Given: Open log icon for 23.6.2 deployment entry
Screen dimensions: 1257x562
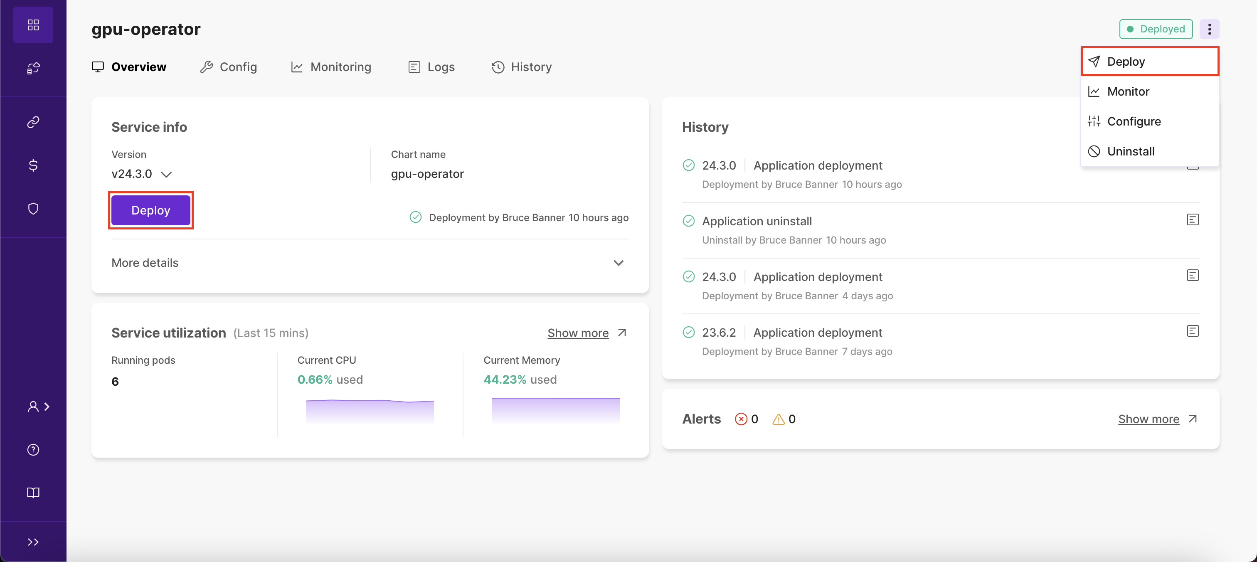Looking at the screenshot, I should (1193, 331).
